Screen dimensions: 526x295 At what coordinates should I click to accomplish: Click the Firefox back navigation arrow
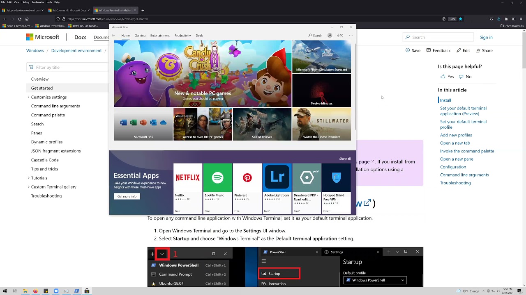5,19
